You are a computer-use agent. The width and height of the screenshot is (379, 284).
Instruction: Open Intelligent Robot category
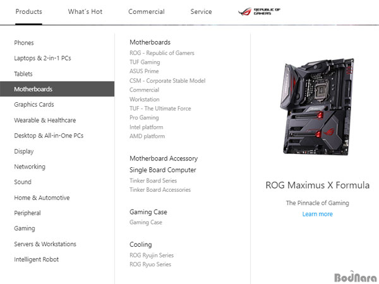36,259
